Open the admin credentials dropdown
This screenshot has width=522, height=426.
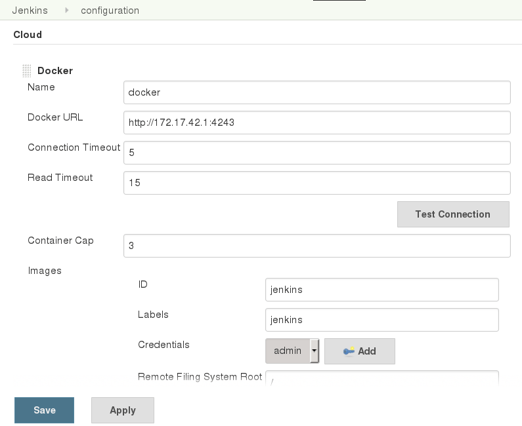click(292, 351)
